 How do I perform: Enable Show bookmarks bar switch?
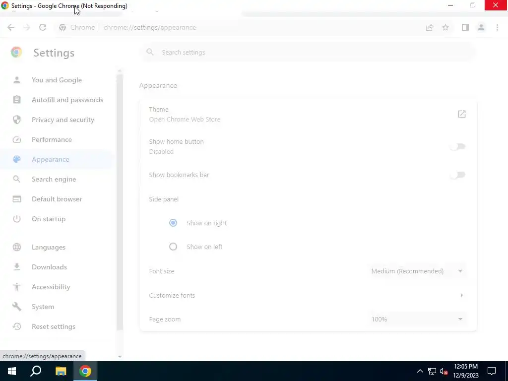point(457,175)
